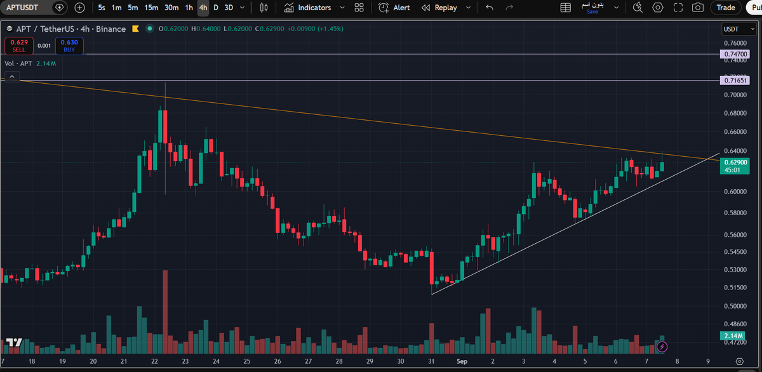The width and height of the screenshot is (762, 372).
Task: Undo the last chart action
Action: [x=489, y=8]
